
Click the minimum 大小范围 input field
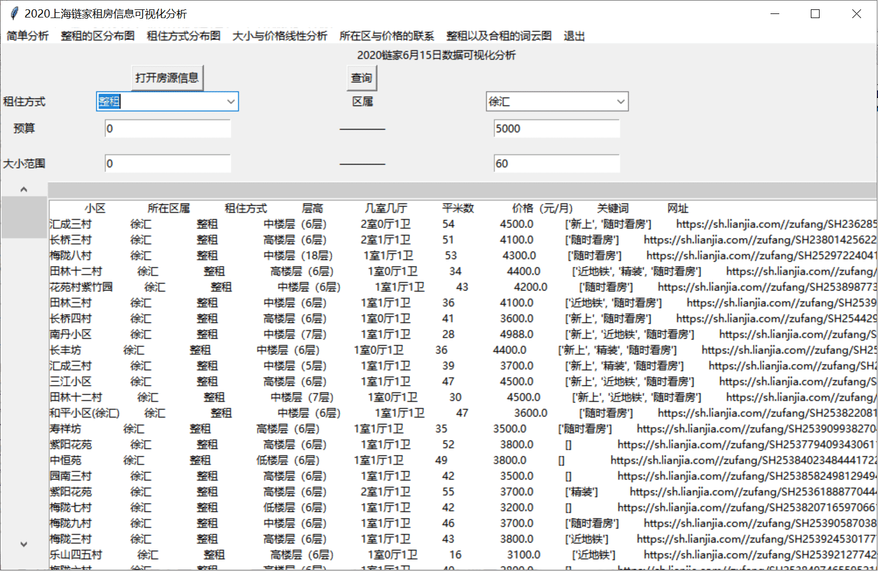168,164
